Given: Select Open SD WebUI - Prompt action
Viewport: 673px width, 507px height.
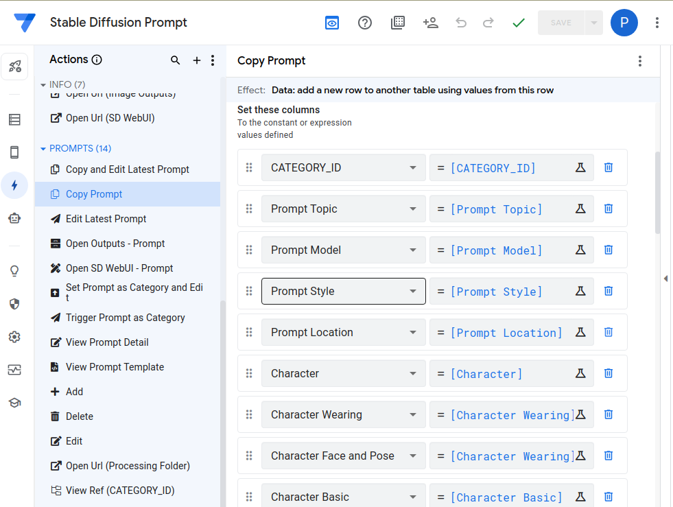Looking at the screenshot, I should [128, 268].
